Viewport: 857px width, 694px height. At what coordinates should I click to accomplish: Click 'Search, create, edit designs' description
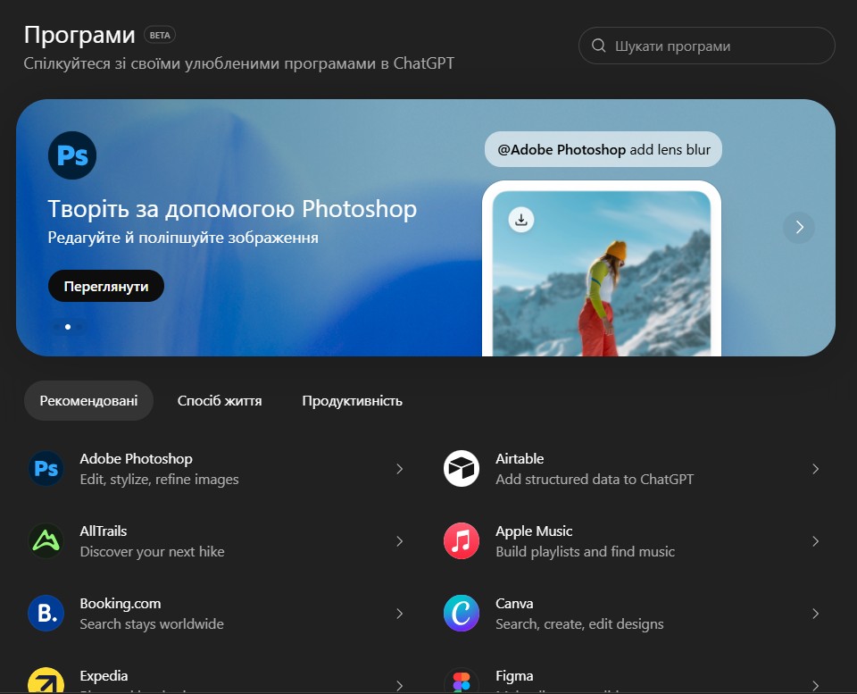point(580,623)
